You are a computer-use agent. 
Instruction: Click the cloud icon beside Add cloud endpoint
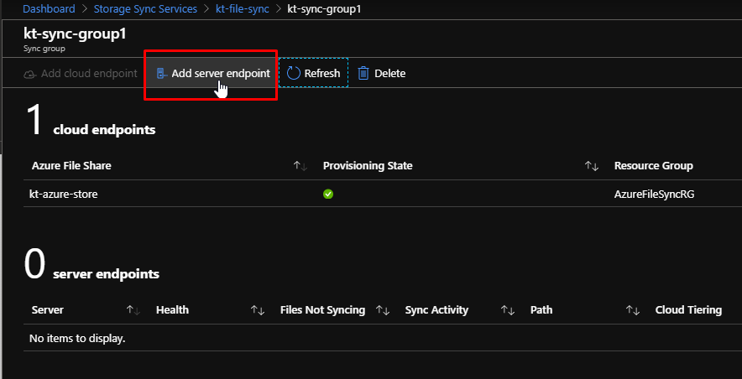(30, 74)
